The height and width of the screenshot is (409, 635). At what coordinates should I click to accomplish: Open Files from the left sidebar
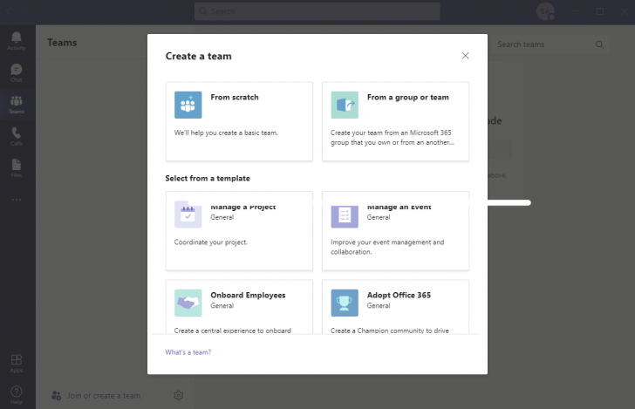(17, 168)
